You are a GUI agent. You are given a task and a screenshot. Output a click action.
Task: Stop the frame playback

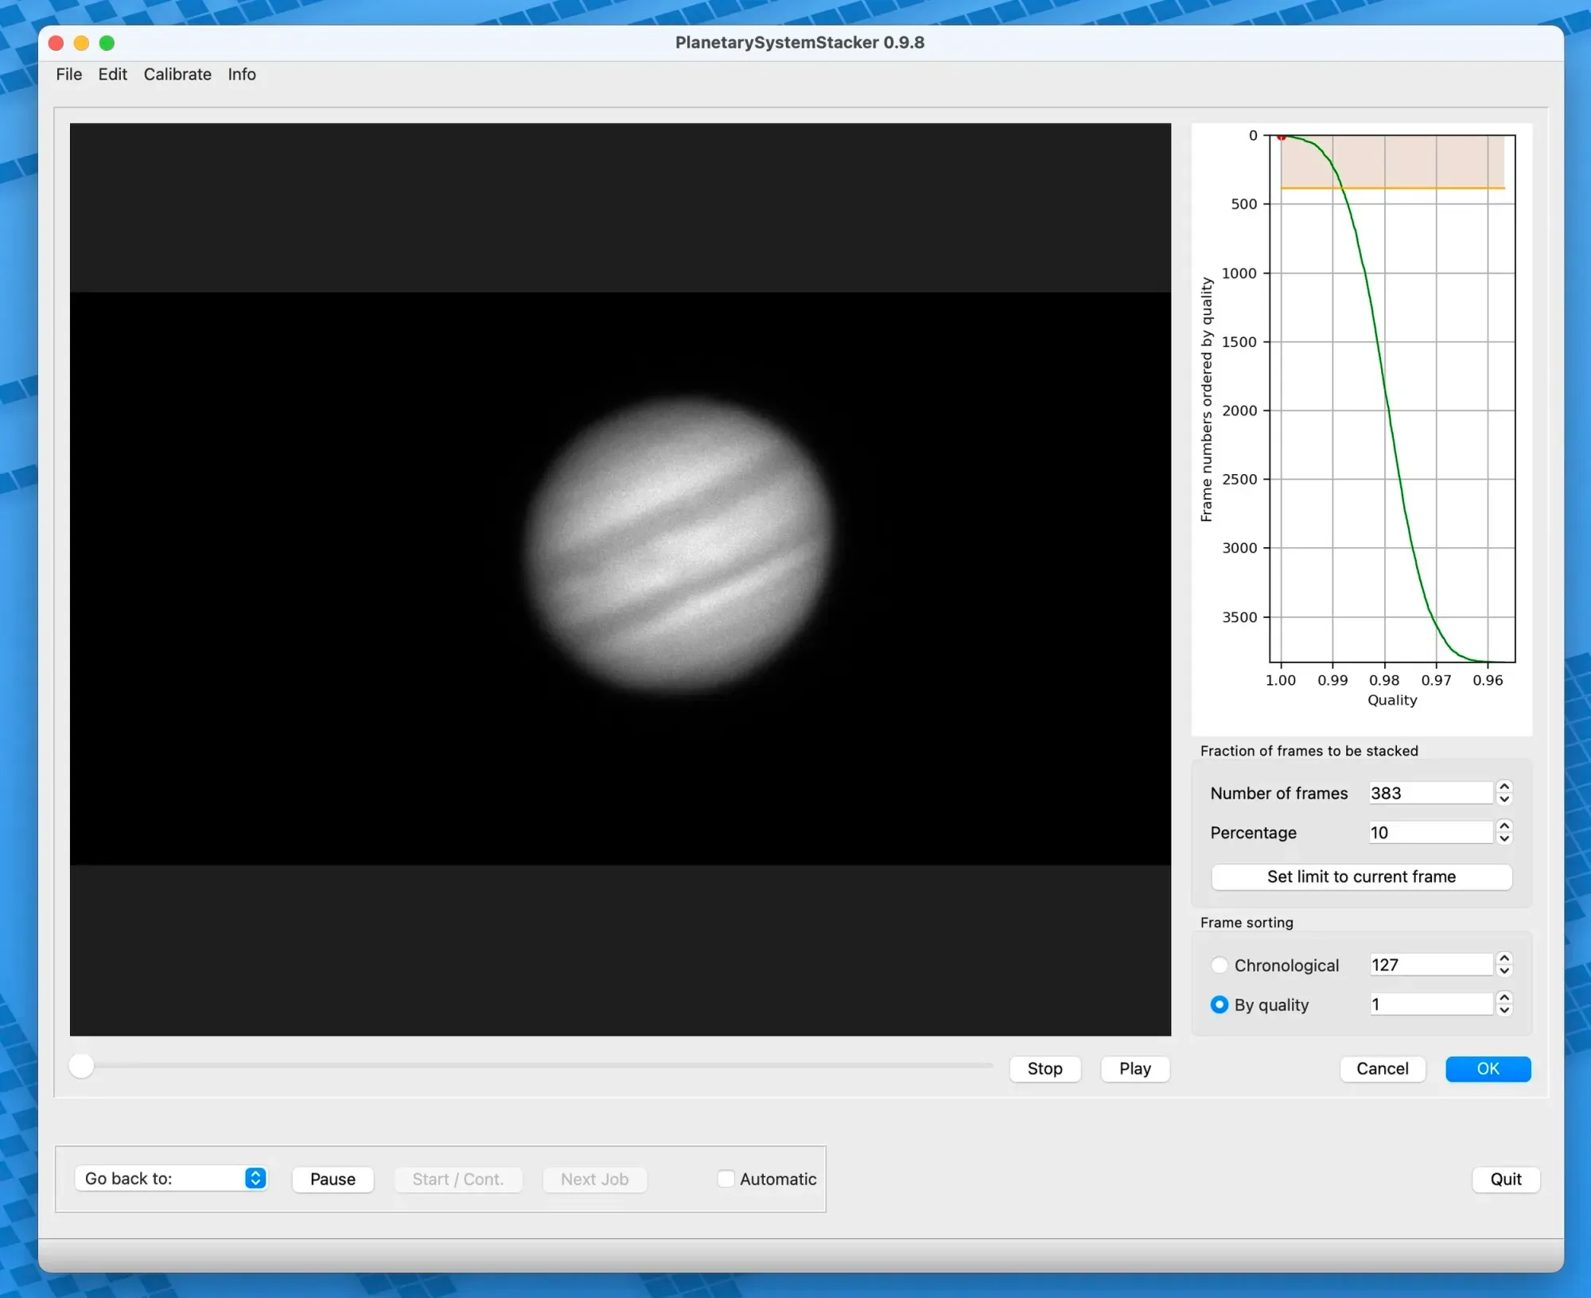click(x=1044, y=1069)
